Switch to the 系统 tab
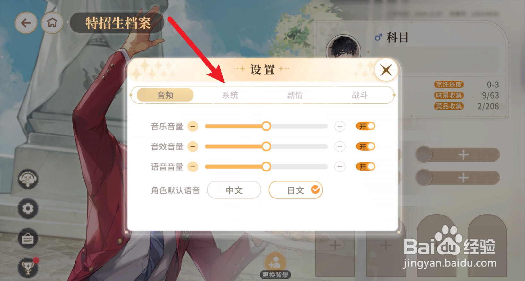This screenshot has width=525, height=281. (230, 95)
